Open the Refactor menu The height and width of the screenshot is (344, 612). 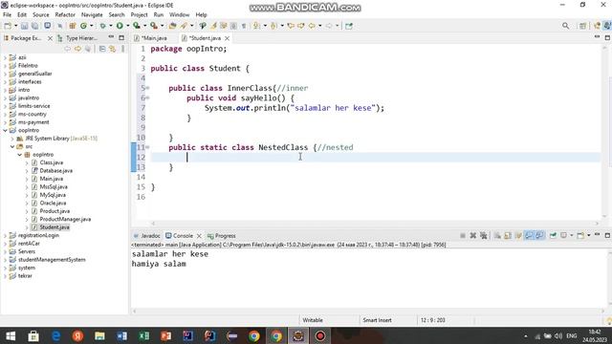(x=65, y=15)
